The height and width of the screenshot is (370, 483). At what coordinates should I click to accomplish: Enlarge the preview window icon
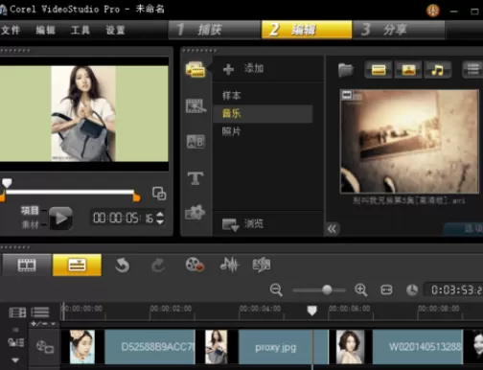tap(159, 194)
